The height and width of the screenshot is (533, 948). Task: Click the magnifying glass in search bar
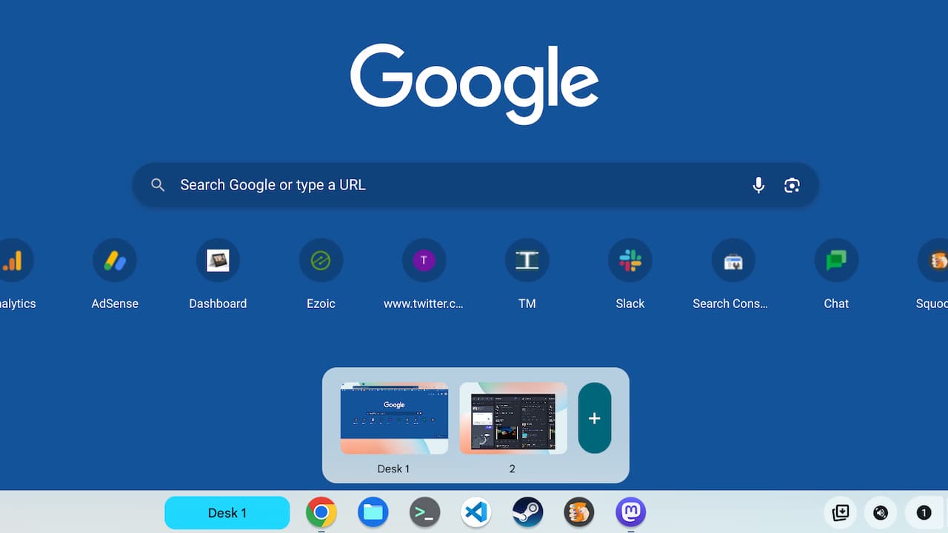coord(158,185)
